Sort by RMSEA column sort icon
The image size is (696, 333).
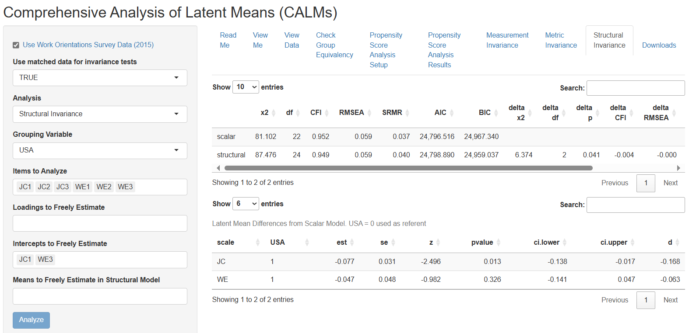click(369, 113)
